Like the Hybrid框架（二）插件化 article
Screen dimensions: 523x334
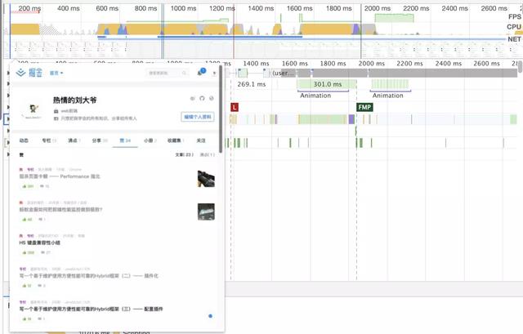pyautogui.click(x=27, y=286)
